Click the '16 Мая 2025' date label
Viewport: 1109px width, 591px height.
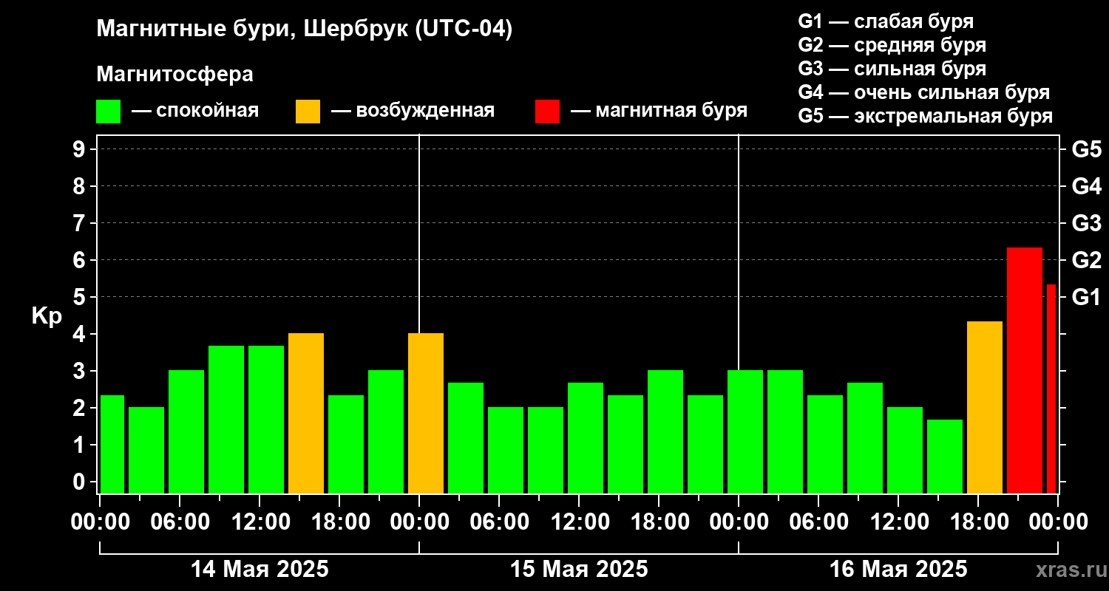coord(898,569)
